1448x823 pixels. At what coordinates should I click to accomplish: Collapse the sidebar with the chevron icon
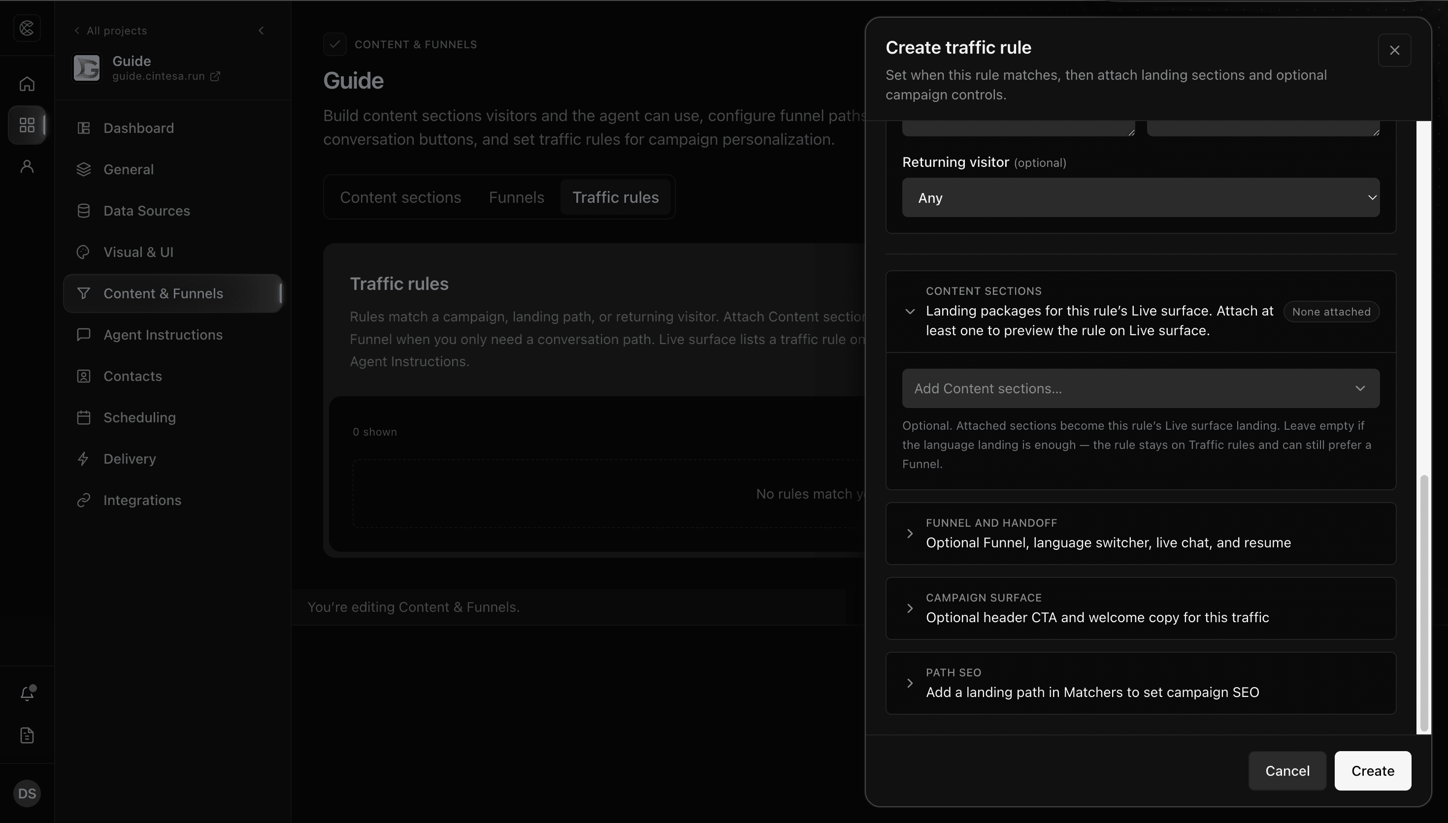click(261, 31)
